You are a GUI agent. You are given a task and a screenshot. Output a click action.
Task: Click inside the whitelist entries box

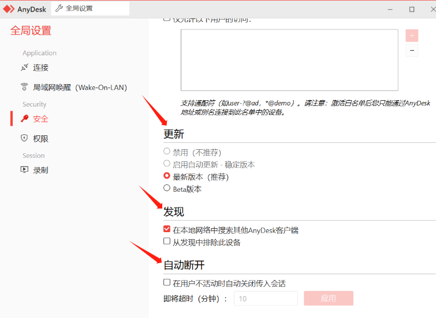(289, 60)
